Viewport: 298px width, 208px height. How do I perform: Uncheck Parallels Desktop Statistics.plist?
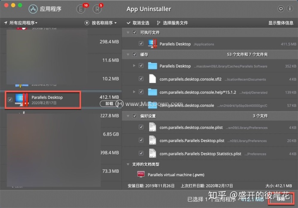click(141, 153)
